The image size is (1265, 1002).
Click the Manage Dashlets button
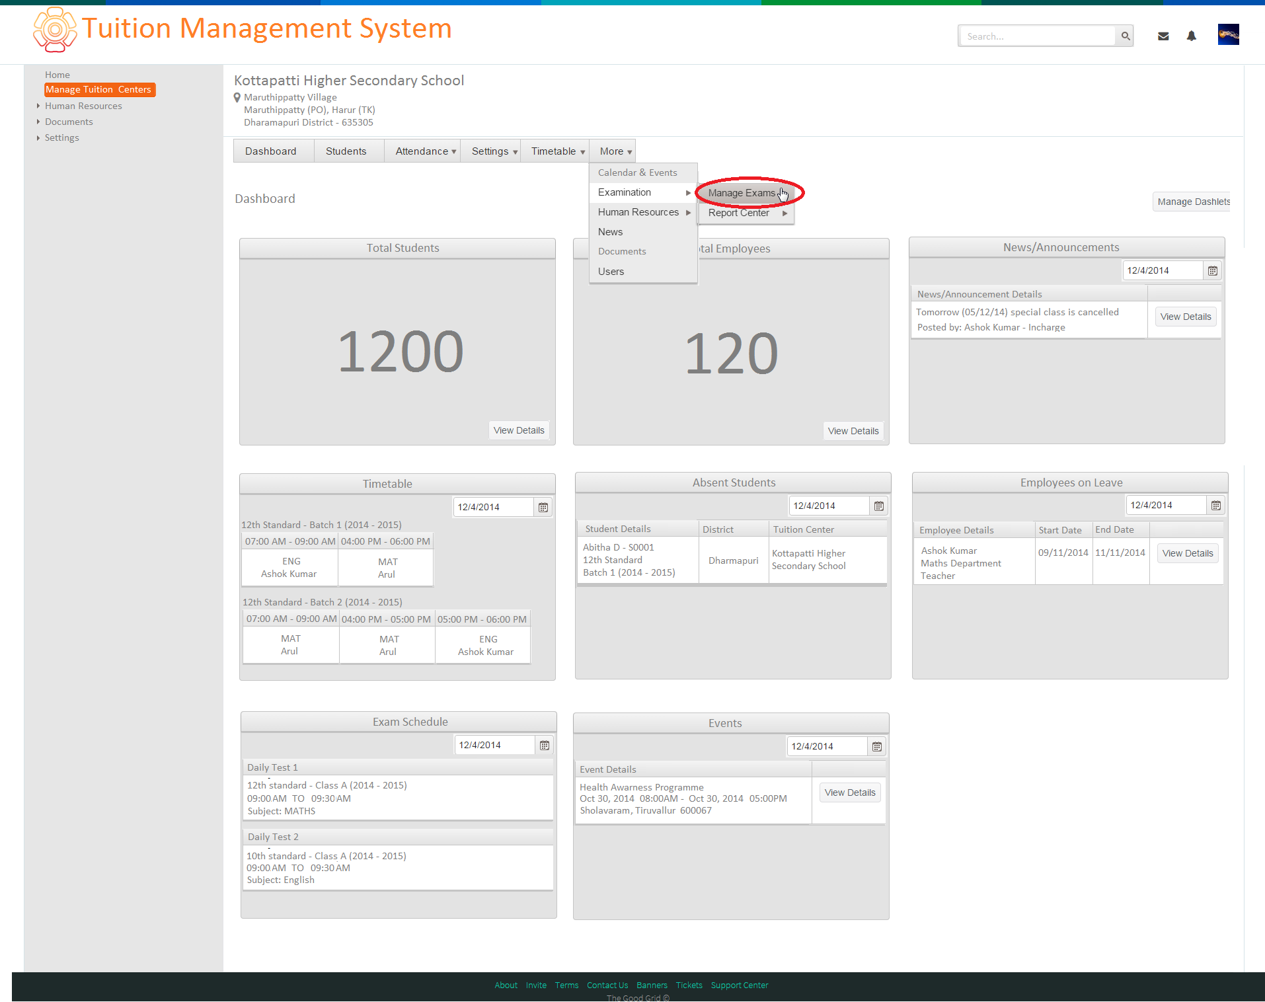coord(1193,202)
